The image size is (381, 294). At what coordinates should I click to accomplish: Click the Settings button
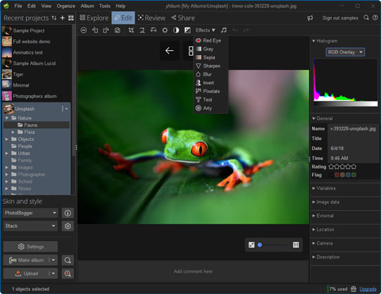coord(30,247)
